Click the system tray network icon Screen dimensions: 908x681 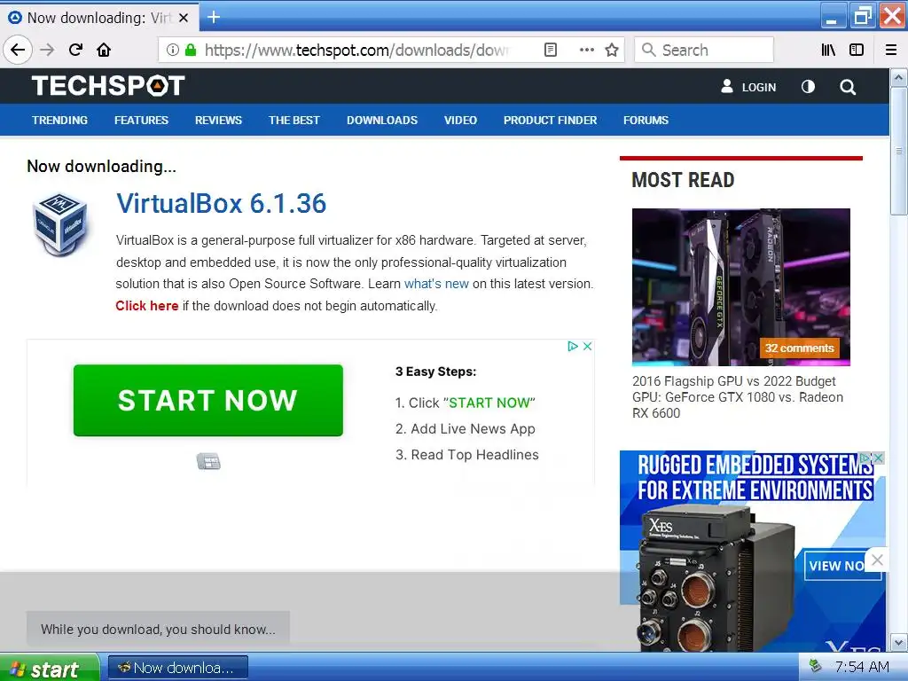tap(815, 666)
